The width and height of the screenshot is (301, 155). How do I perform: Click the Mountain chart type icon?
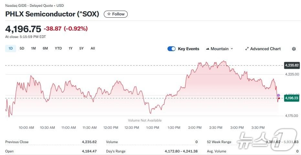tap(208, 49)
